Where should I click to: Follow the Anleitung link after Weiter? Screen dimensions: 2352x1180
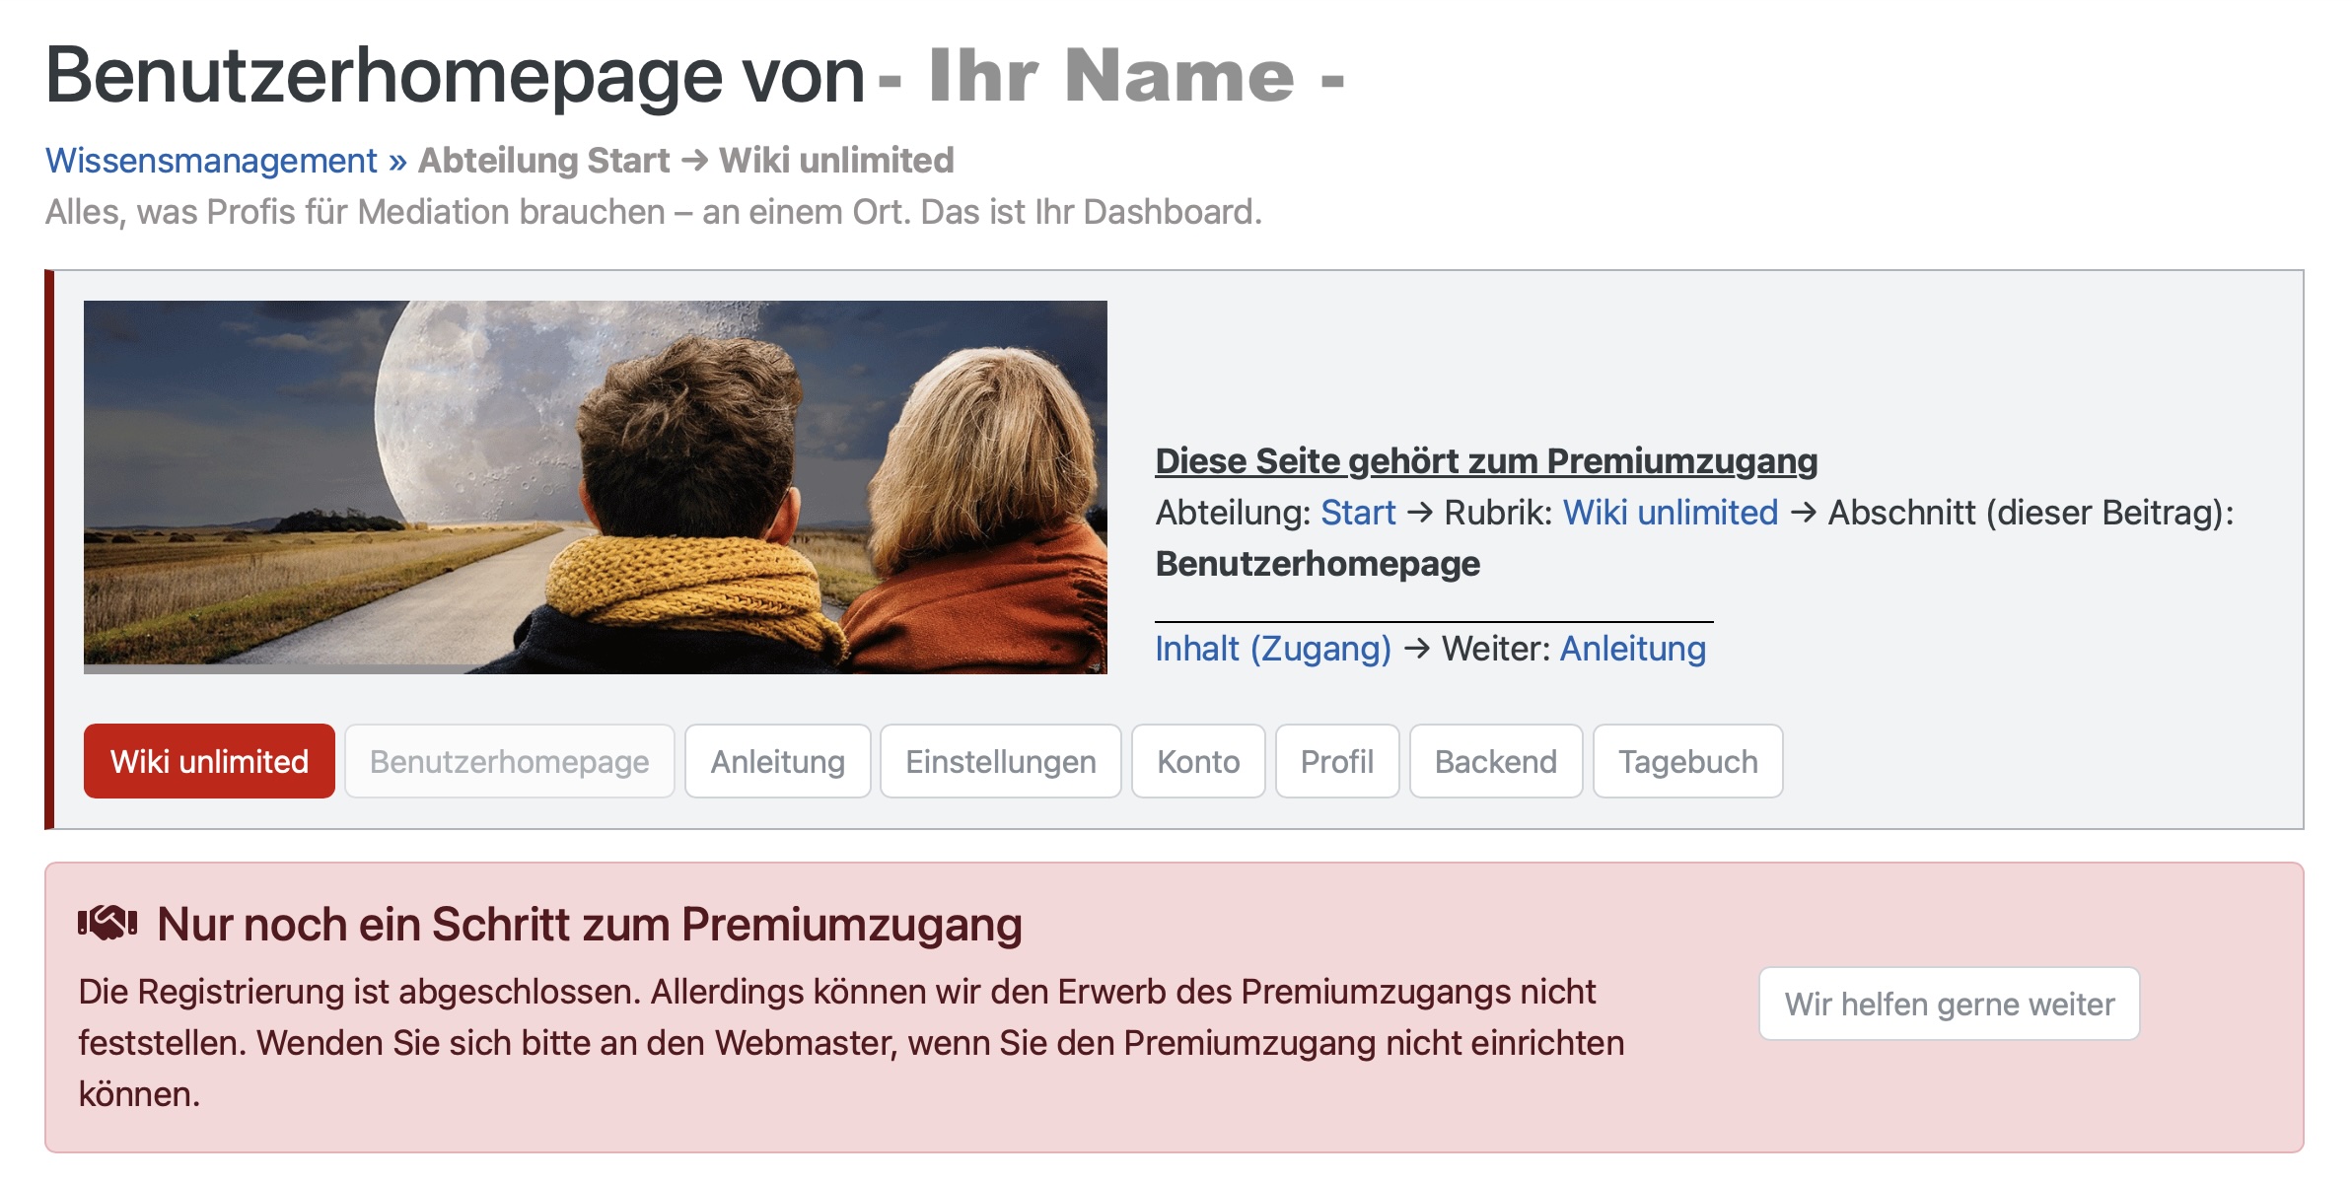(x=1633, y=648)
